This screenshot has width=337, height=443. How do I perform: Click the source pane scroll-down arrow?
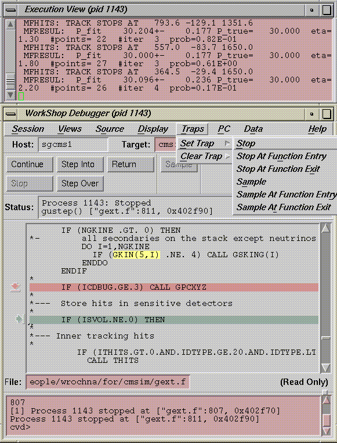(325, 368)
